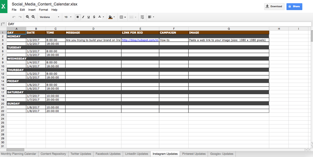Toggle bold formatting
This screenshot has height=157, width=313.
coord(78,17)
